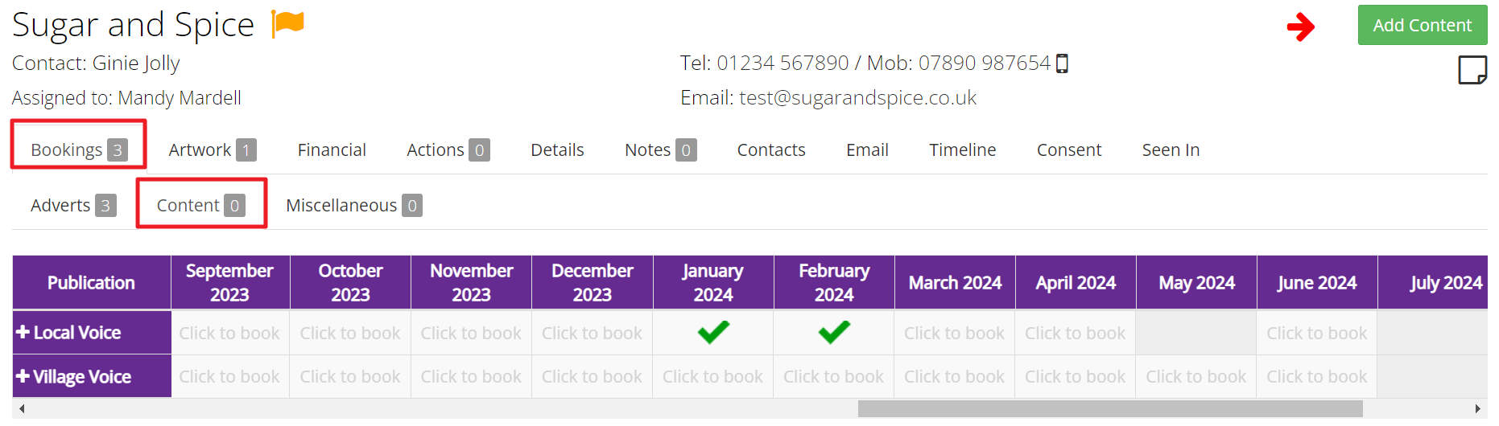Click the scrollbar left arrow
The height and width of the screenshot is (426, 1499).
[22, 409]
